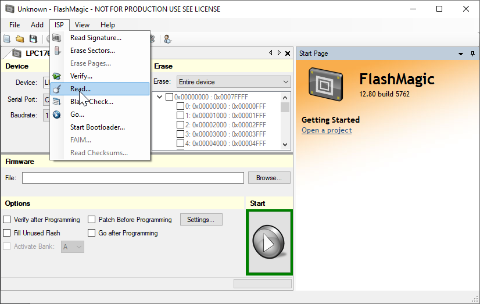Click the Save floppy disk icon
Screen dimensions: 480x304
tap(33, 39)
